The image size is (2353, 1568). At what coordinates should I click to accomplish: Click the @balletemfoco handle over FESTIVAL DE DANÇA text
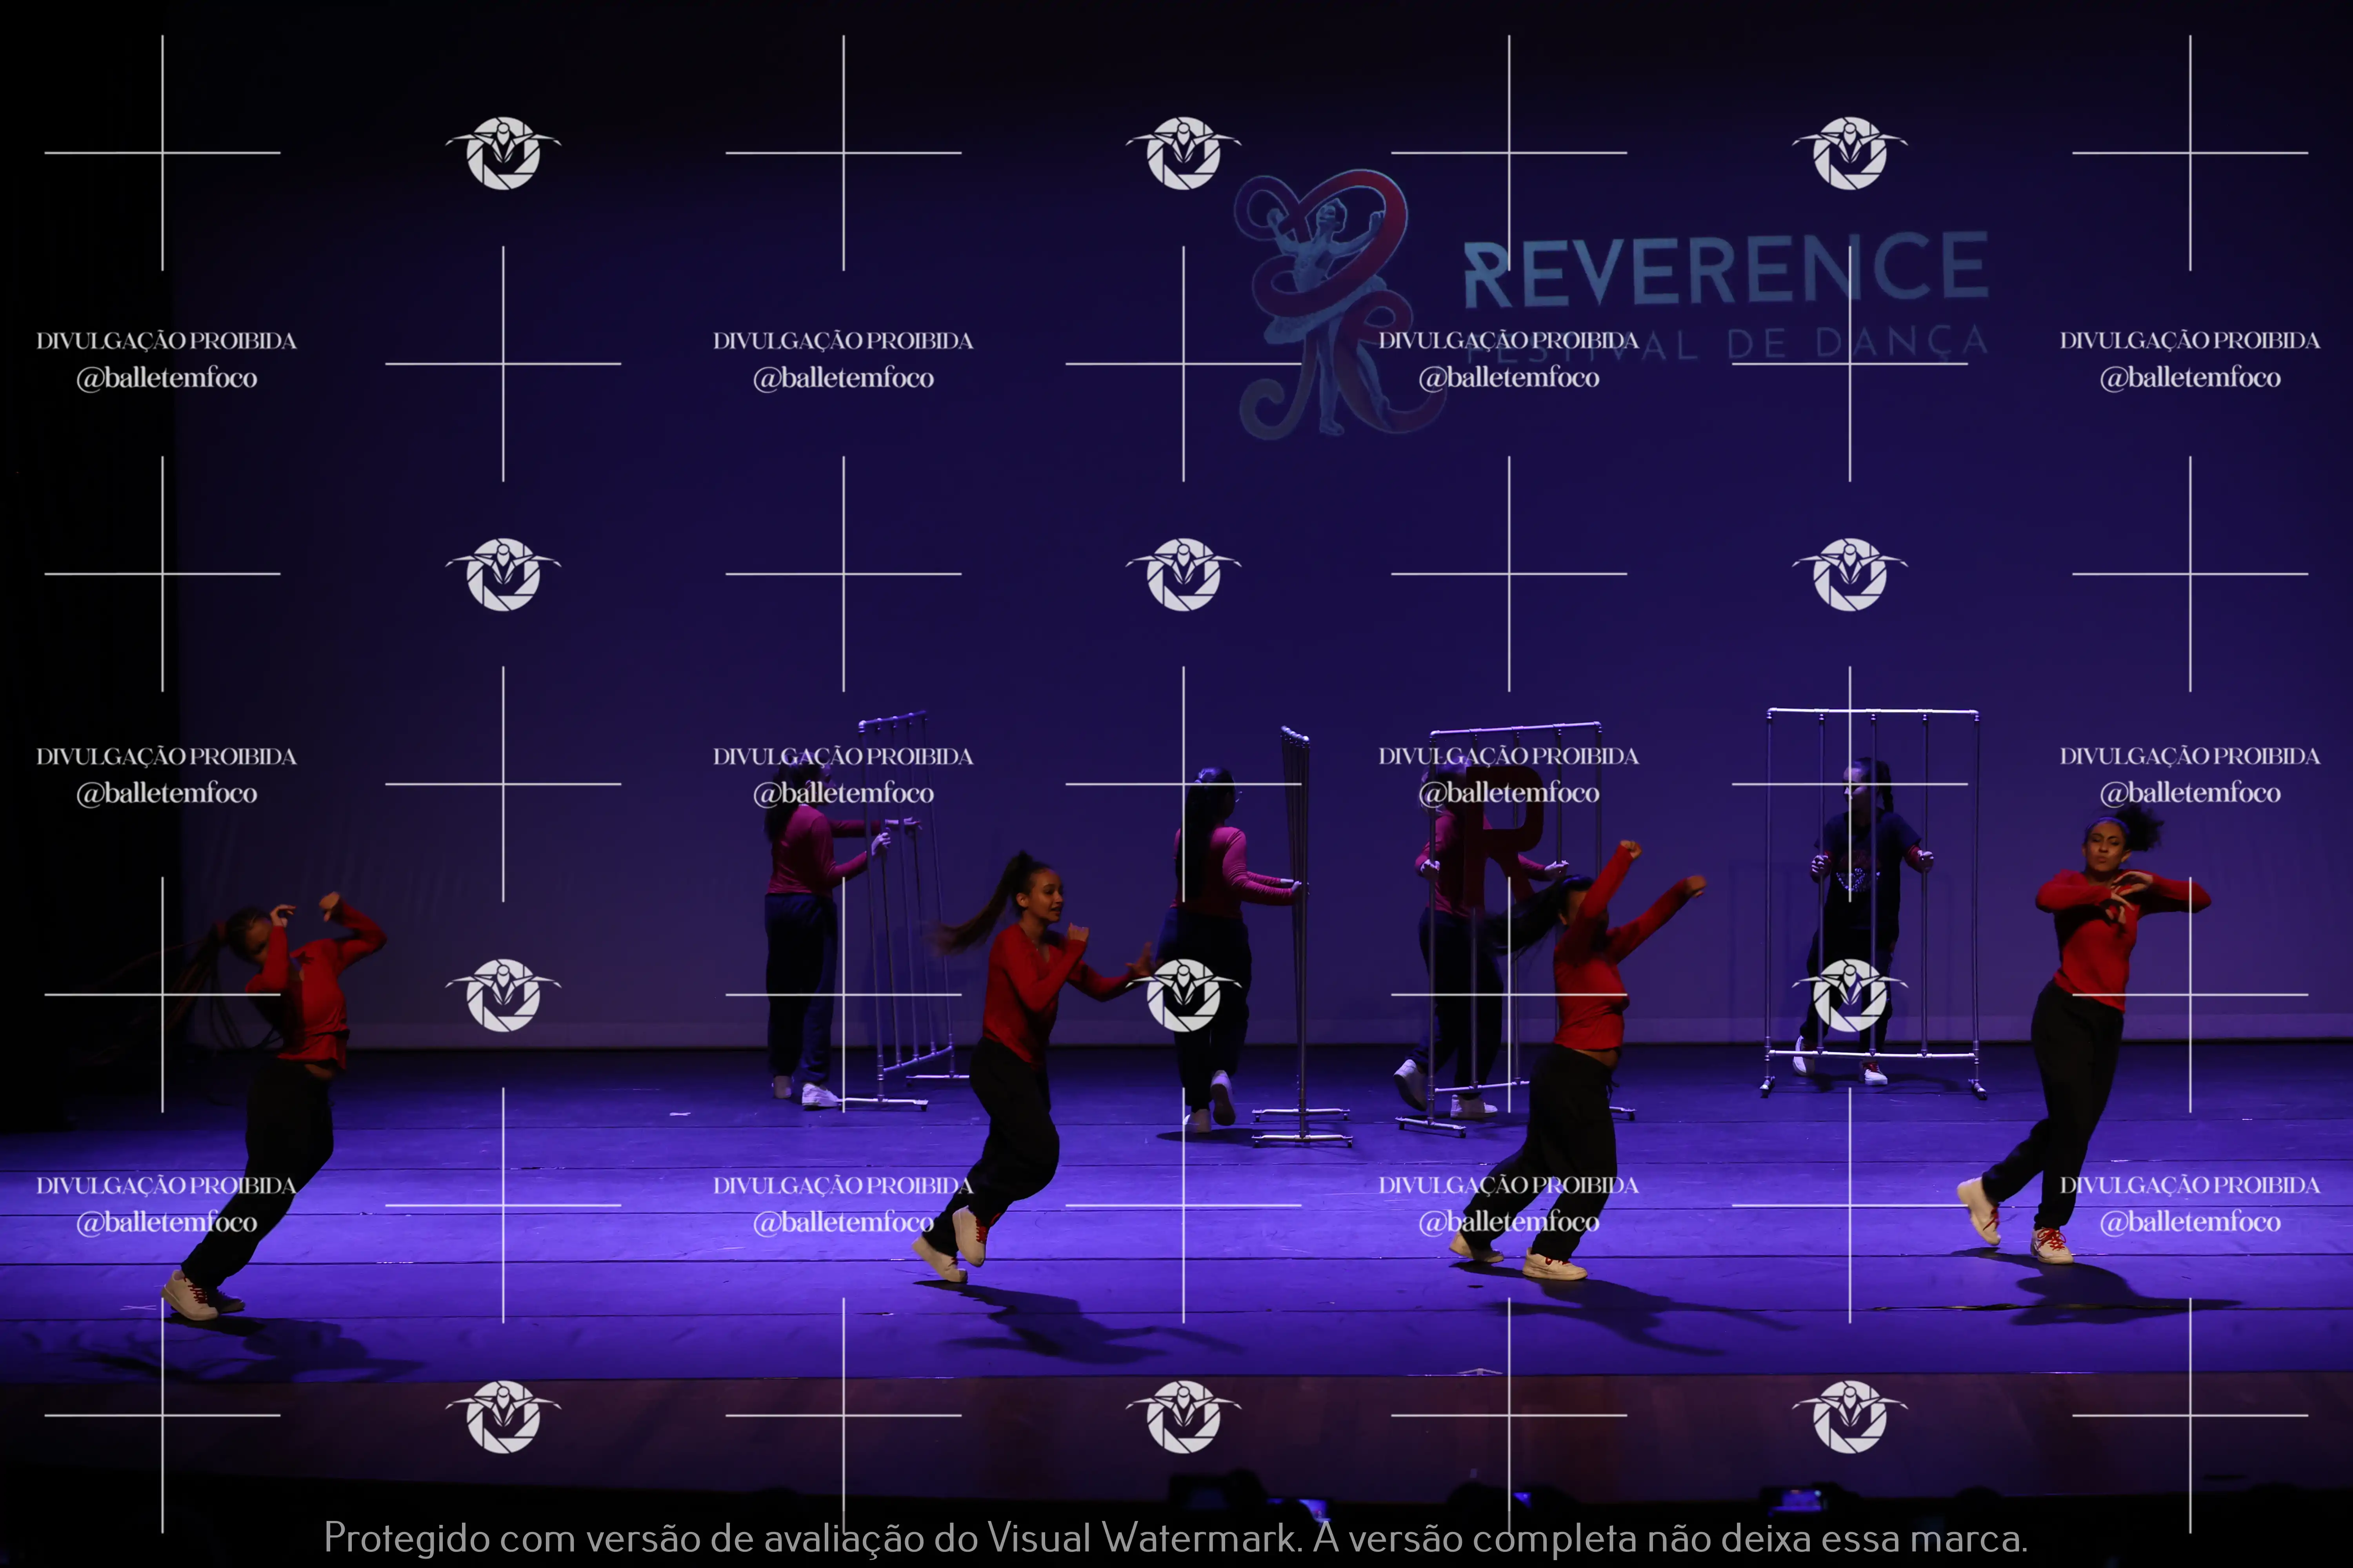click(1509, 378)
